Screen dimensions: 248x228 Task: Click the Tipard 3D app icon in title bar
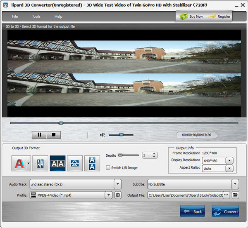coord(5,5)
